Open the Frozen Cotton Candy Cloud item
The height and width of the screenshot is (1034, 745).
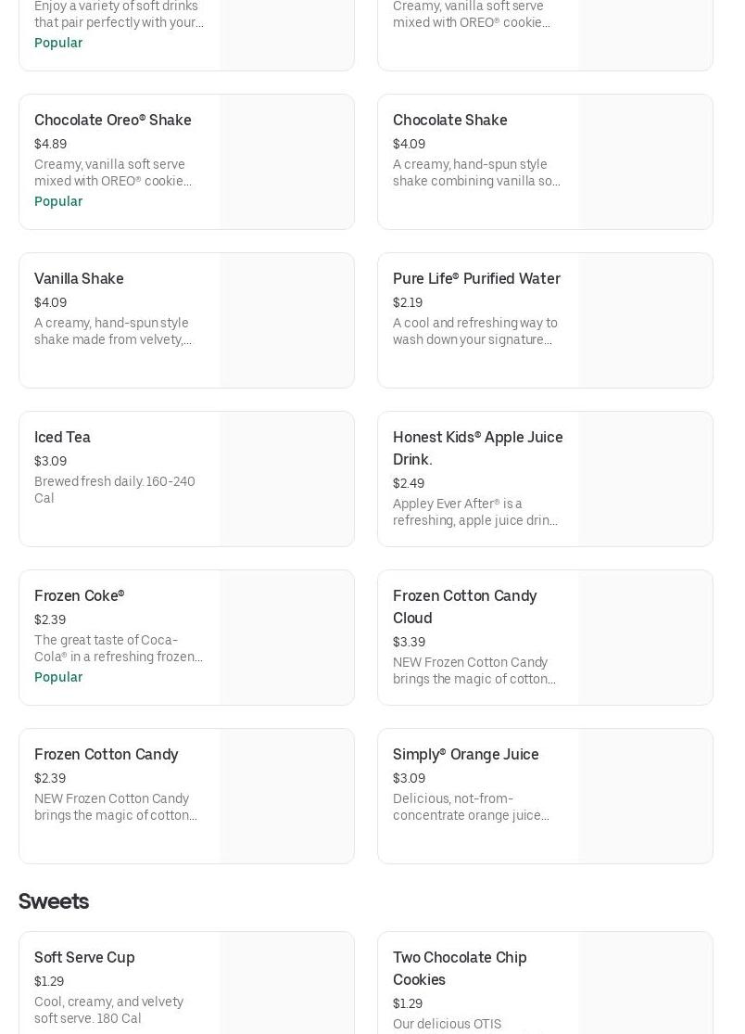coord(464,606)
